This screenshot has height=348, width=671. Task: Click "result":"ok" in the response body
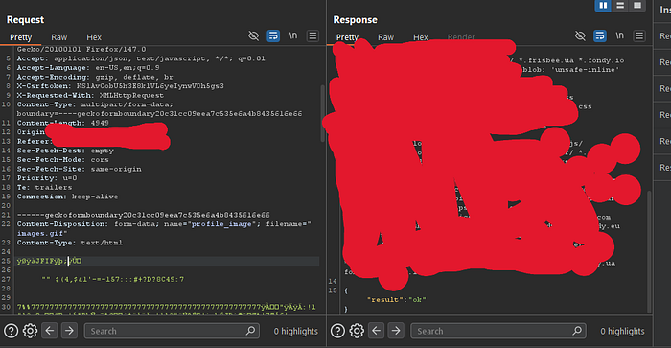pos(397,300)
